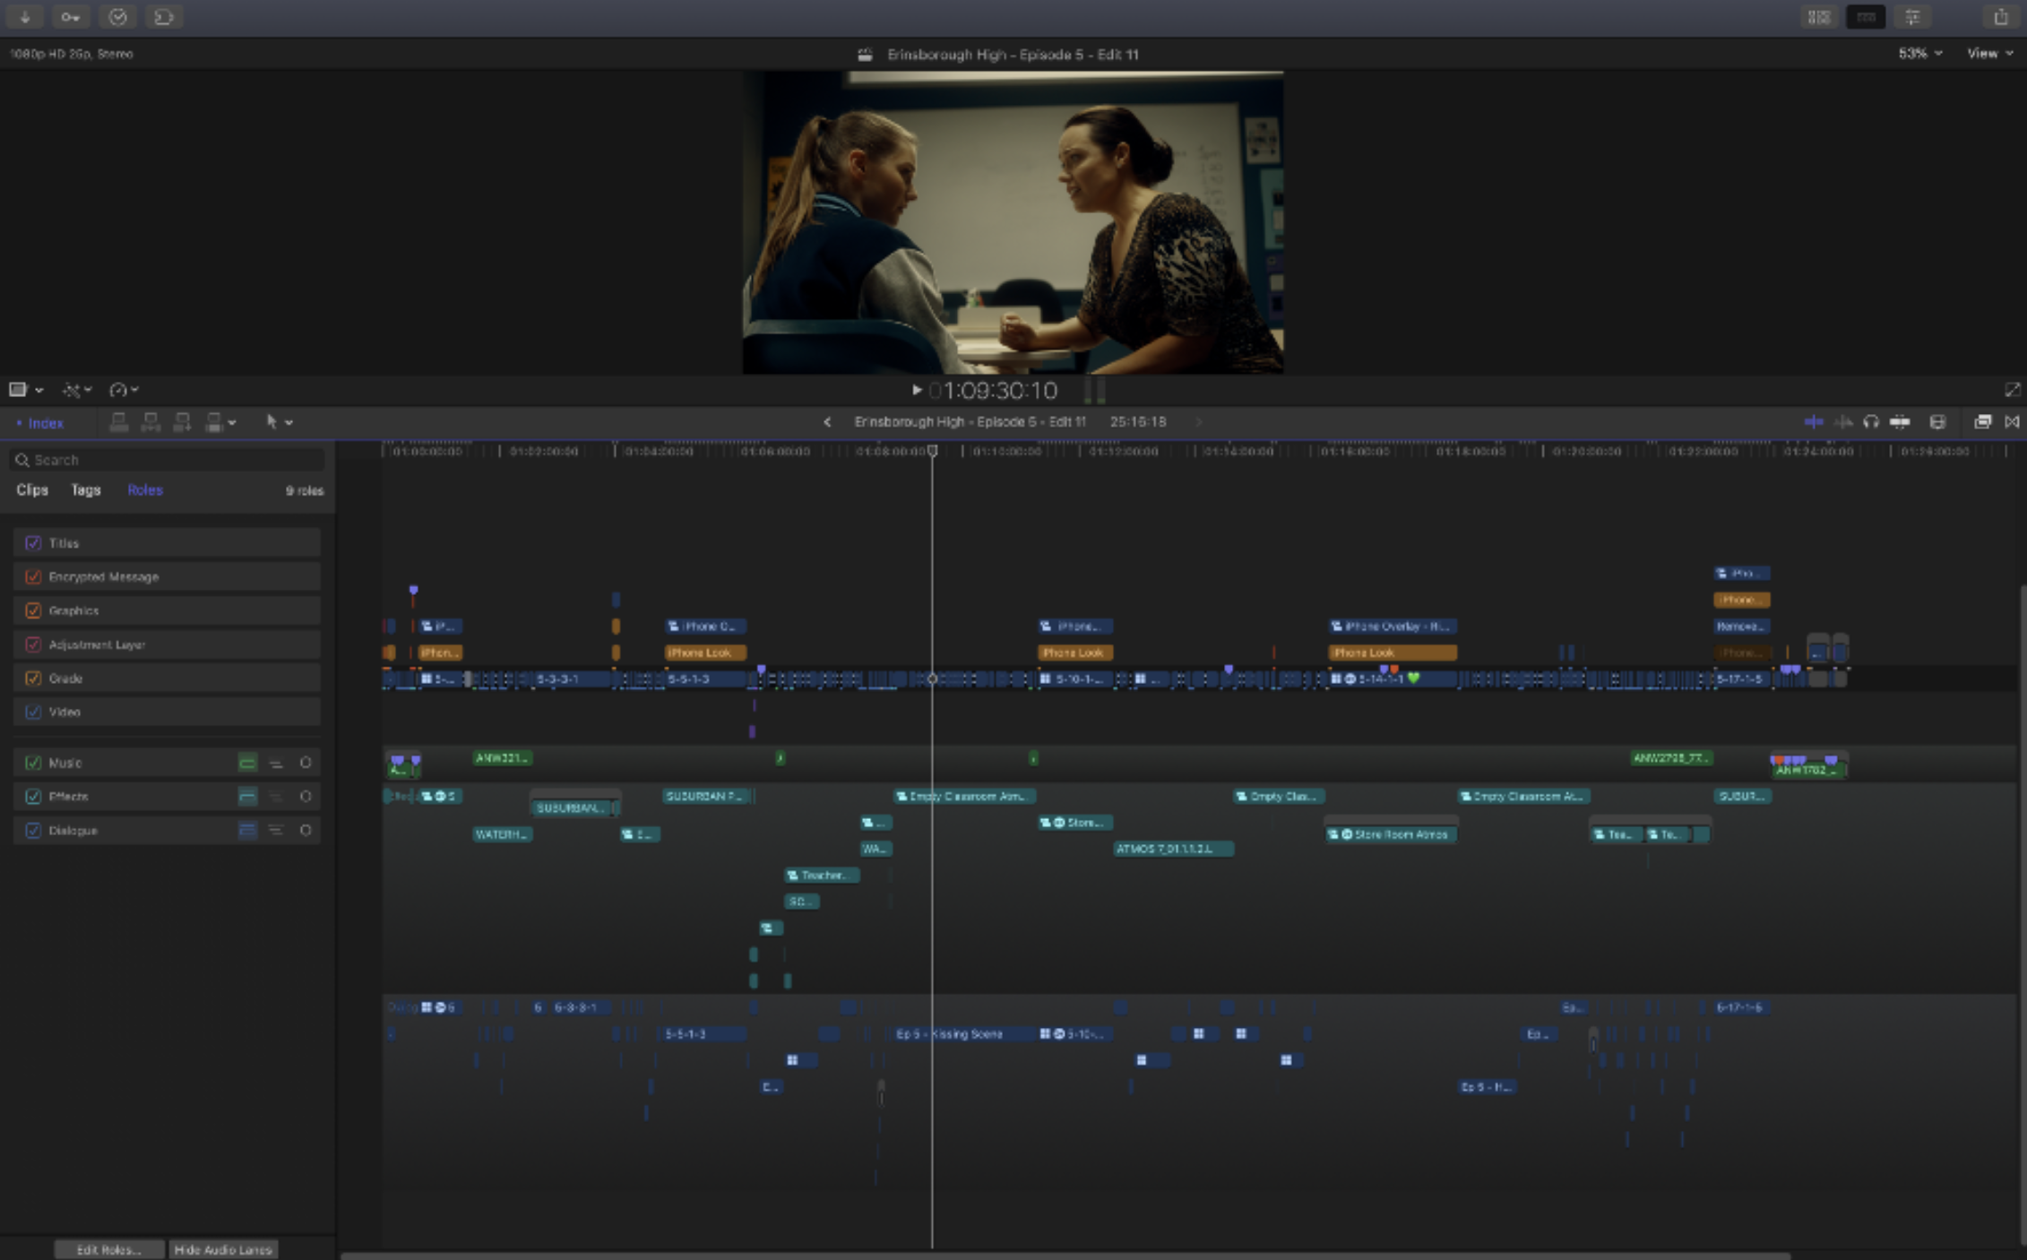Expand the select tool arrow dropdown

pyautogui.click(x=289, y=422)
